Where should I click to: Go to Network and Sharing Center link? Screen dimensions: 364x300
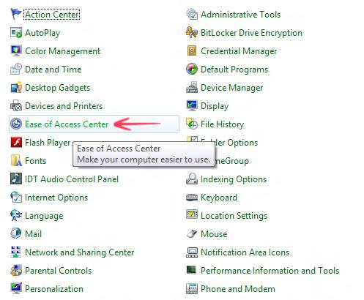click(80, 252)
